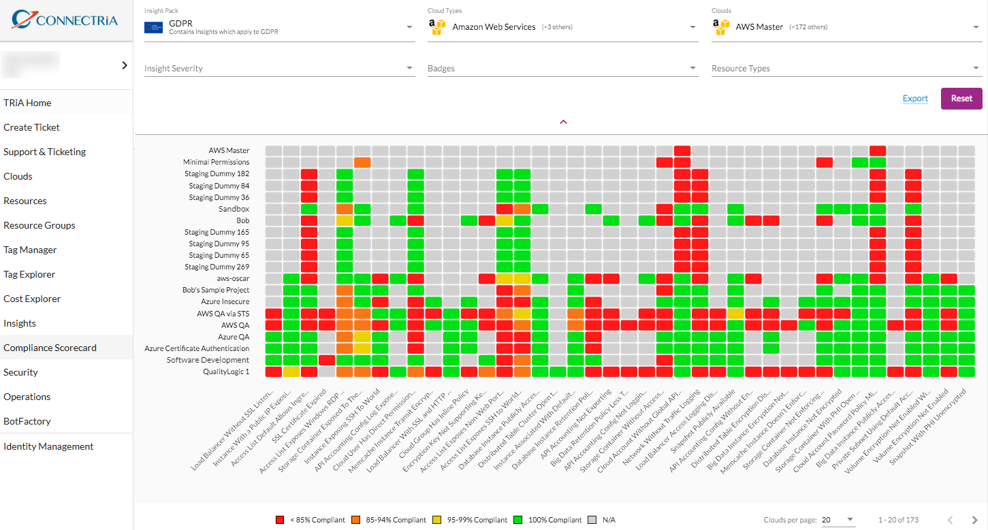The image size is (988, 530).
Task: Select the AWS Master row label
Action: coord(229,150)
